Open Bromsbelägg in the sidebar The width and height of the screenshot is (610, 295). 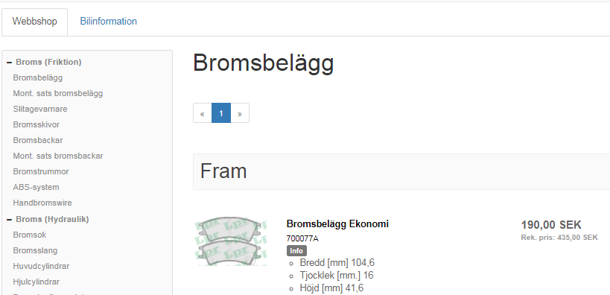pyautogui.click(x=38, y=77)
